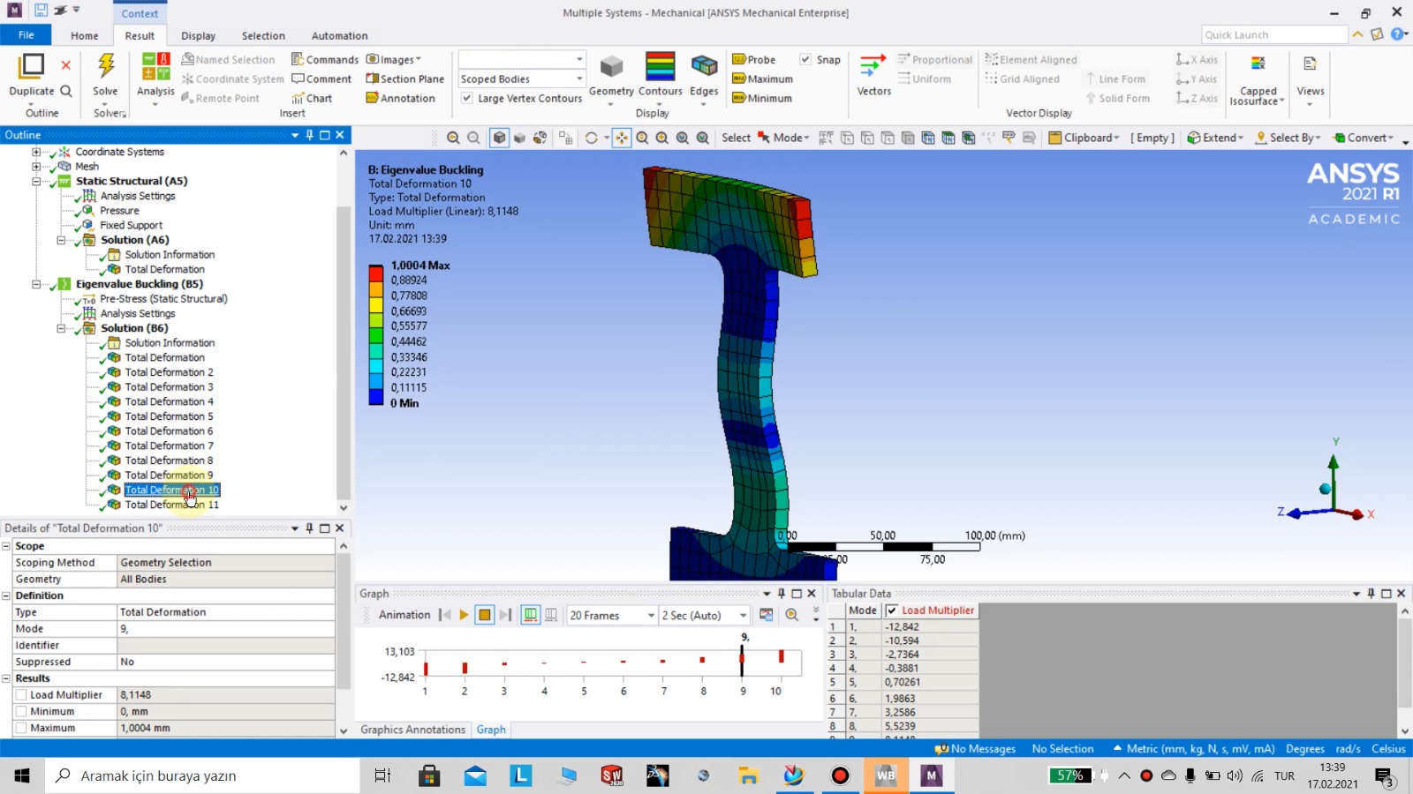The width and height of the screenshot is (1413, 794).
Task: Play the deformation animation
Action: point(464,615)
